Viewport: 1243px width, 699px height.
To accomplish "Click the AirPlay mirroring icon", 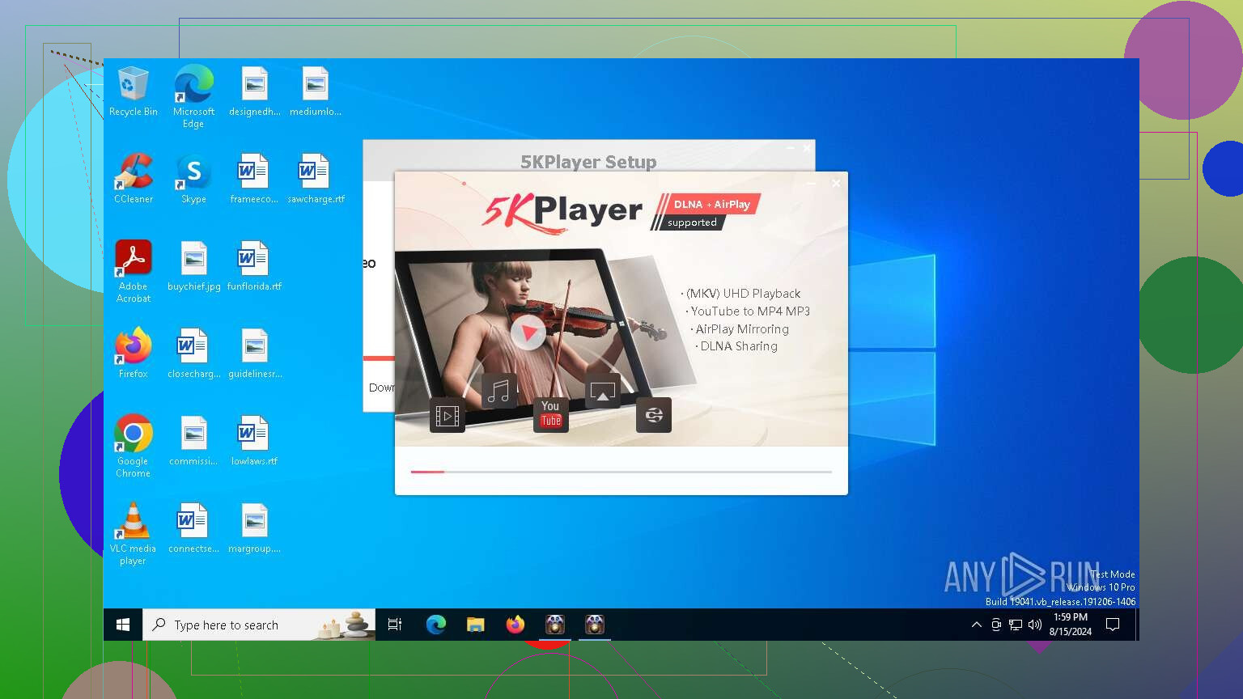I will [602, 392].
